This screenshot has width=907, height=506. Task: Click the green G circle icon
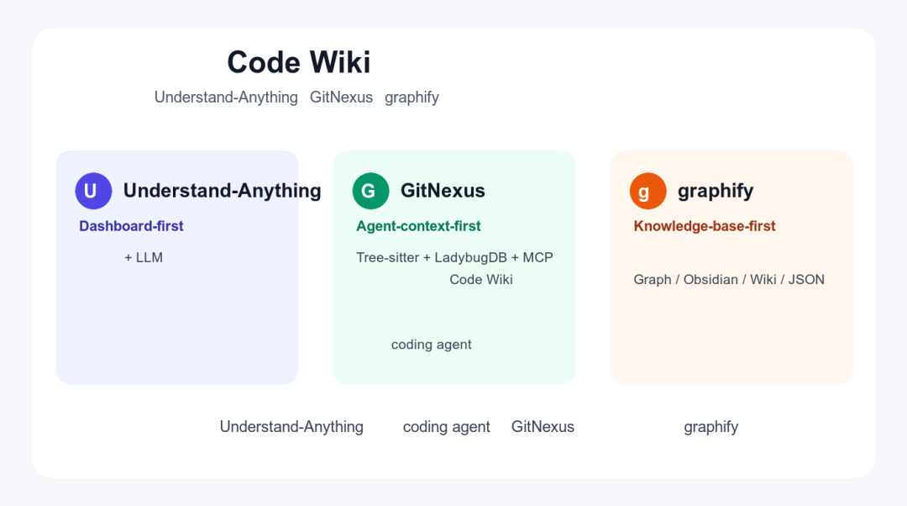[x=370, y=191]
